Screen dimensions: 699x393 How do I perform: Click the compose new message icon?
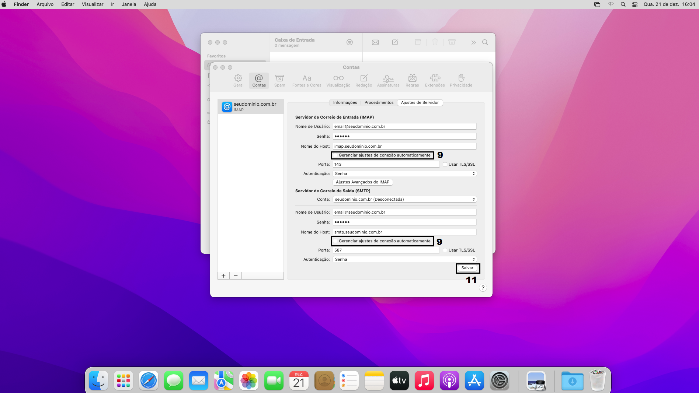pyautogui.click(x=395, y=42)
